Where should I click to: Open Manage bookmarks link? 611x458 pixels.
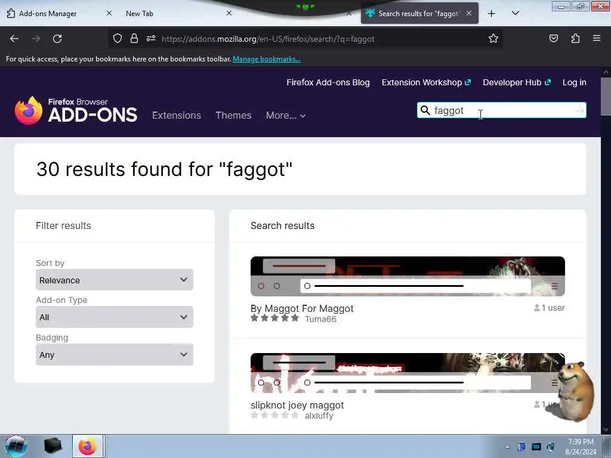(267, 59)
